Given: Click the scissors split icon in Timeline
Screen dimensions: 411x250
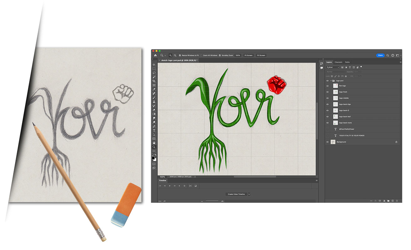Looking at the screenshot, I should pos(190,186).
